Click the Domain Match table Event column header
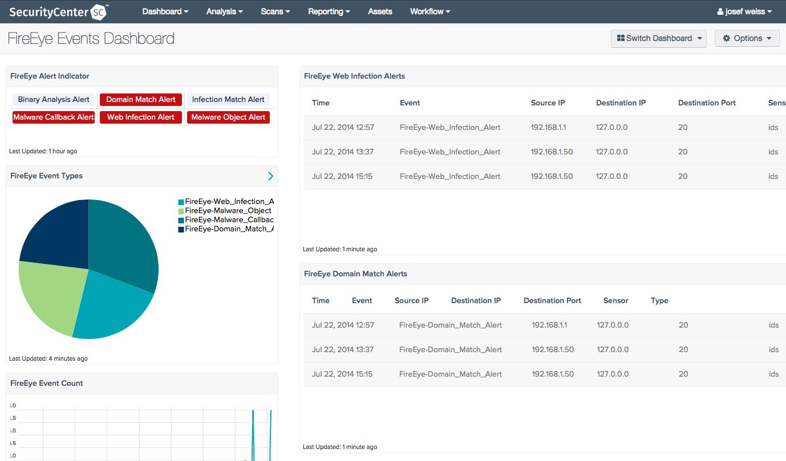The image size is (786, 461). click(x=362, y=301)
